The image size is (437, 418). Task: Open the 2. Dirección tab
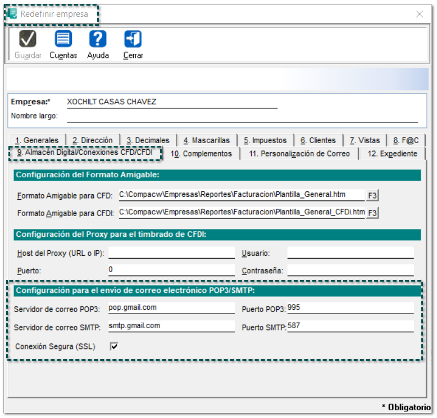[x=93, y=140]
